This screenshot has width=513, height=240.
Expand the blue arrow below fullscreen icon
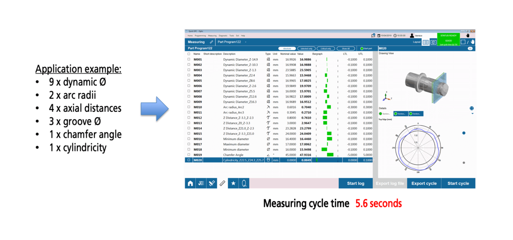click(472, 114)
